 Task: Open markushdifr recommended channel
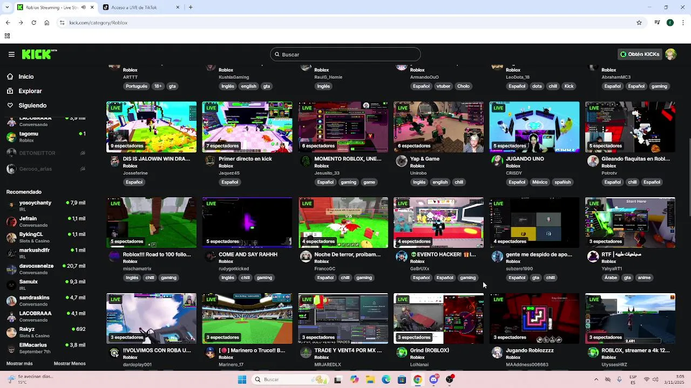coord(46,253)
